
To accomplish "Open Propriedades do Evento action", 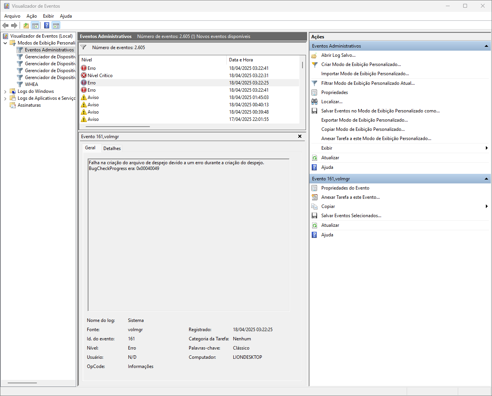I will click(x=345, y=188).
